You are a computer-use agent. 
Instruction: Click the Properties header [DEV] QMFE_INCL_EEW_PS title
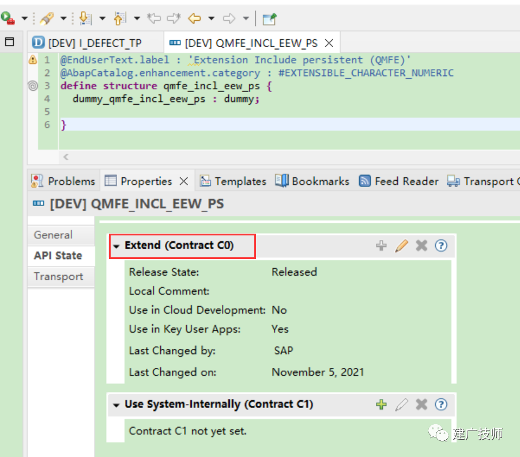pyautogui.click(x=137, y=204)
